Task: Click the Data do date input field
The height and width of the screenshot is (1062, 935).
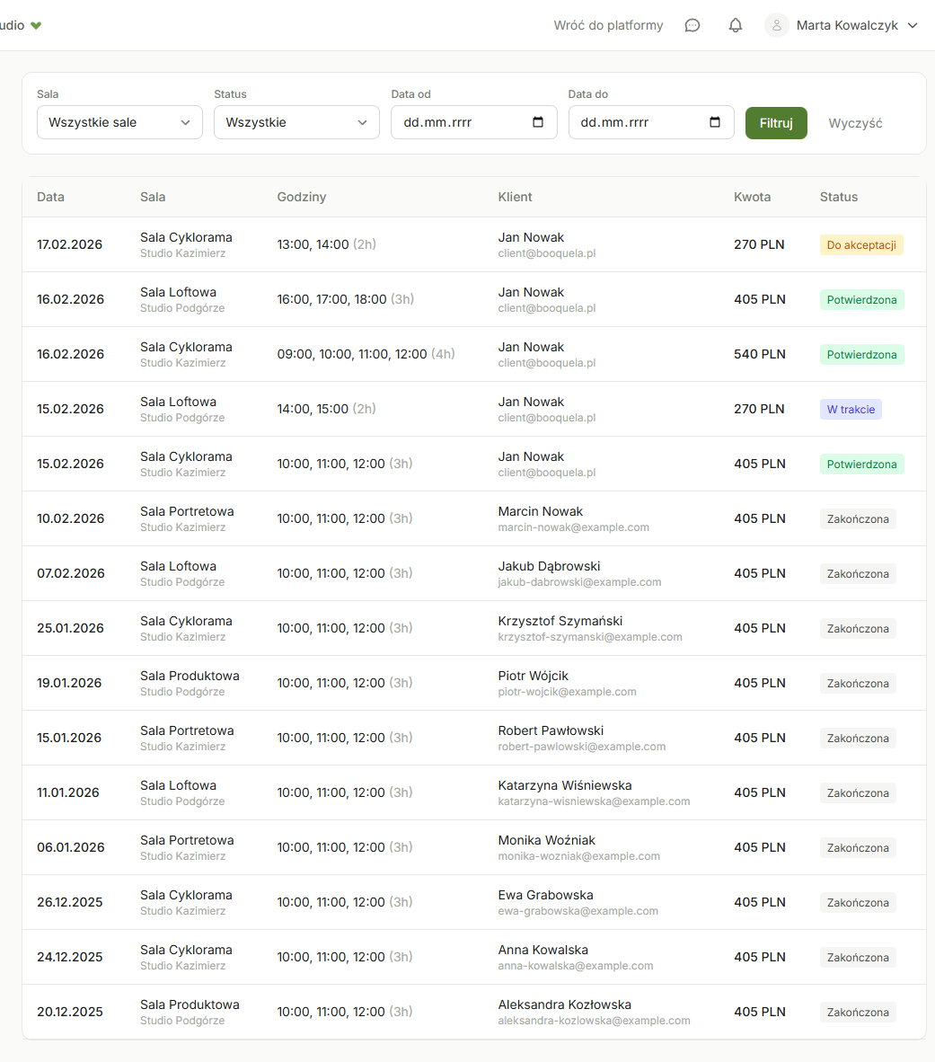Action: tap(636, 122)
